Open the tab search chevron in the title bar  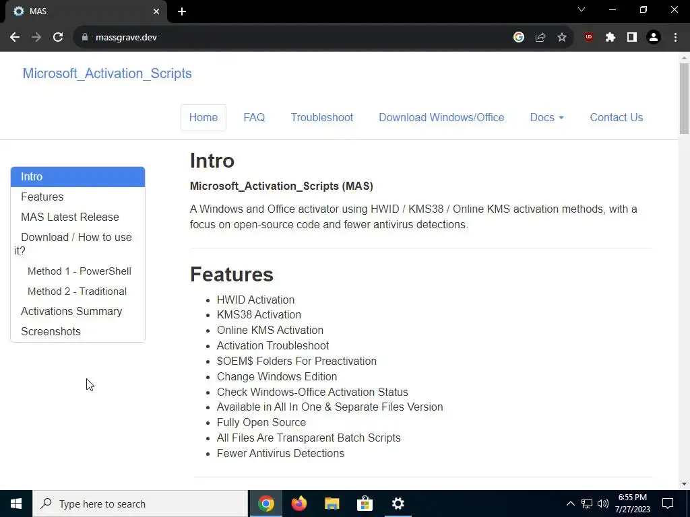(582, 9)
